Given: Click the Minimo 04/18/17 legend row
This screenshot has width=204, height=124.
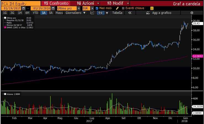Looking at the screenshot, I should pos(18,25).
